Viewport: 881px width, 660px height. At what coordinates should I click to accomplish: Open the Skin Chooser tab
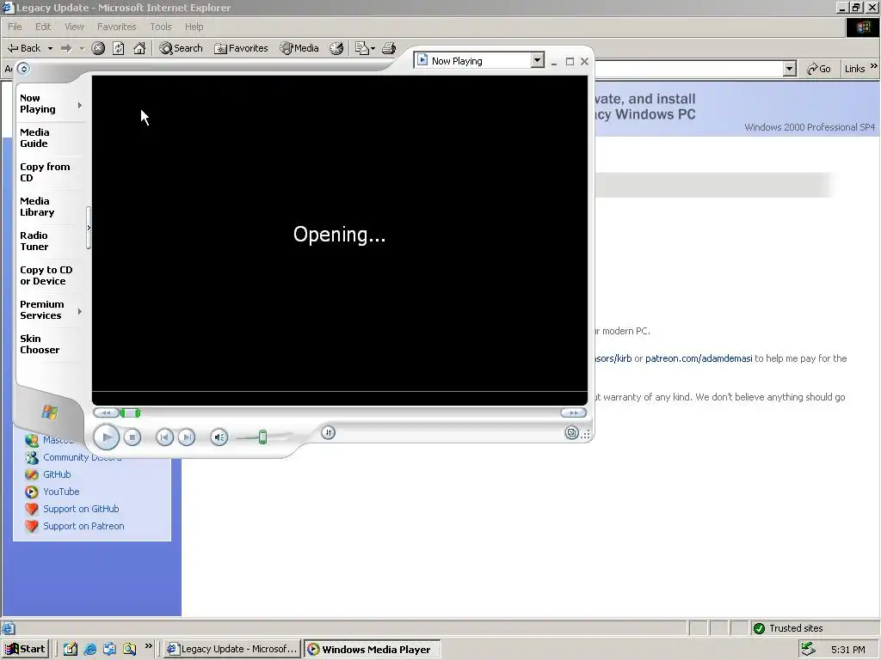40,344
